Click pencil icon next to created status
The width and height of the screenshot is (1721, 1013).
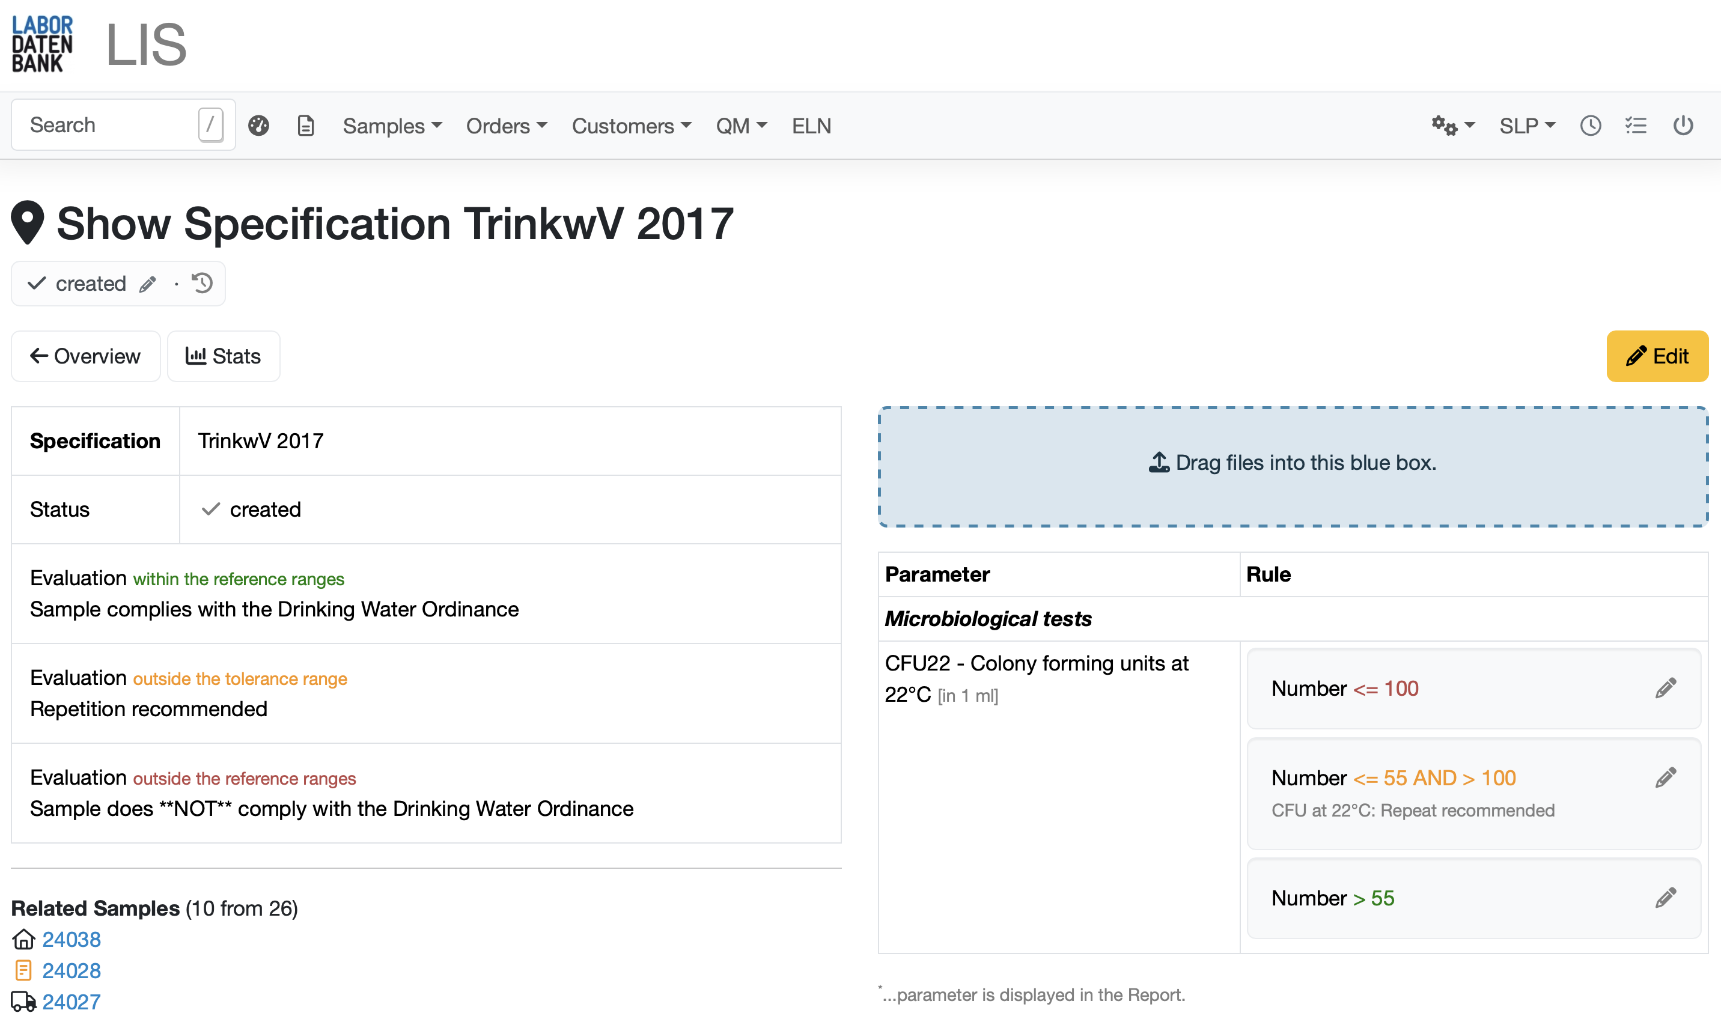click(147, 284)
